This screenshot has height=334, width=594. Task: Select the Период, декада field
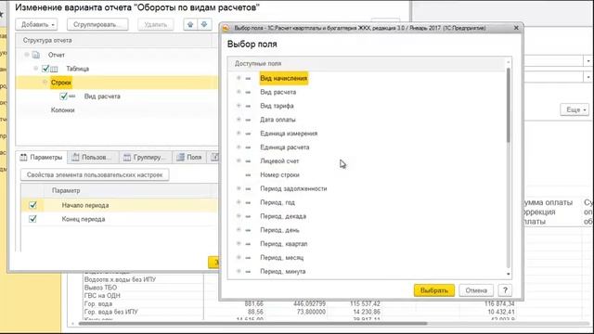[x=283, y=216]
